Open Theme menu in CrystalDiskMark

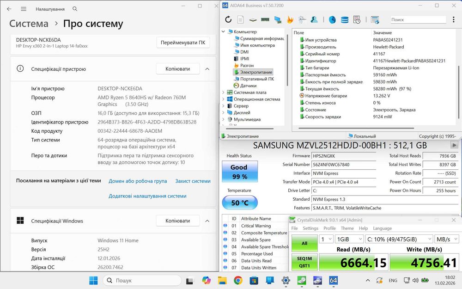coord(347,228)
